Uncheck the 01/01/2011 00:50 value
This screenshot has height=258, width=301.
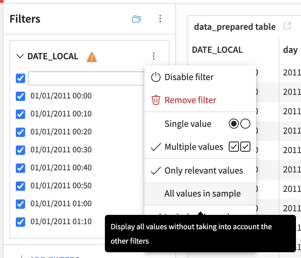click(20, 186)
